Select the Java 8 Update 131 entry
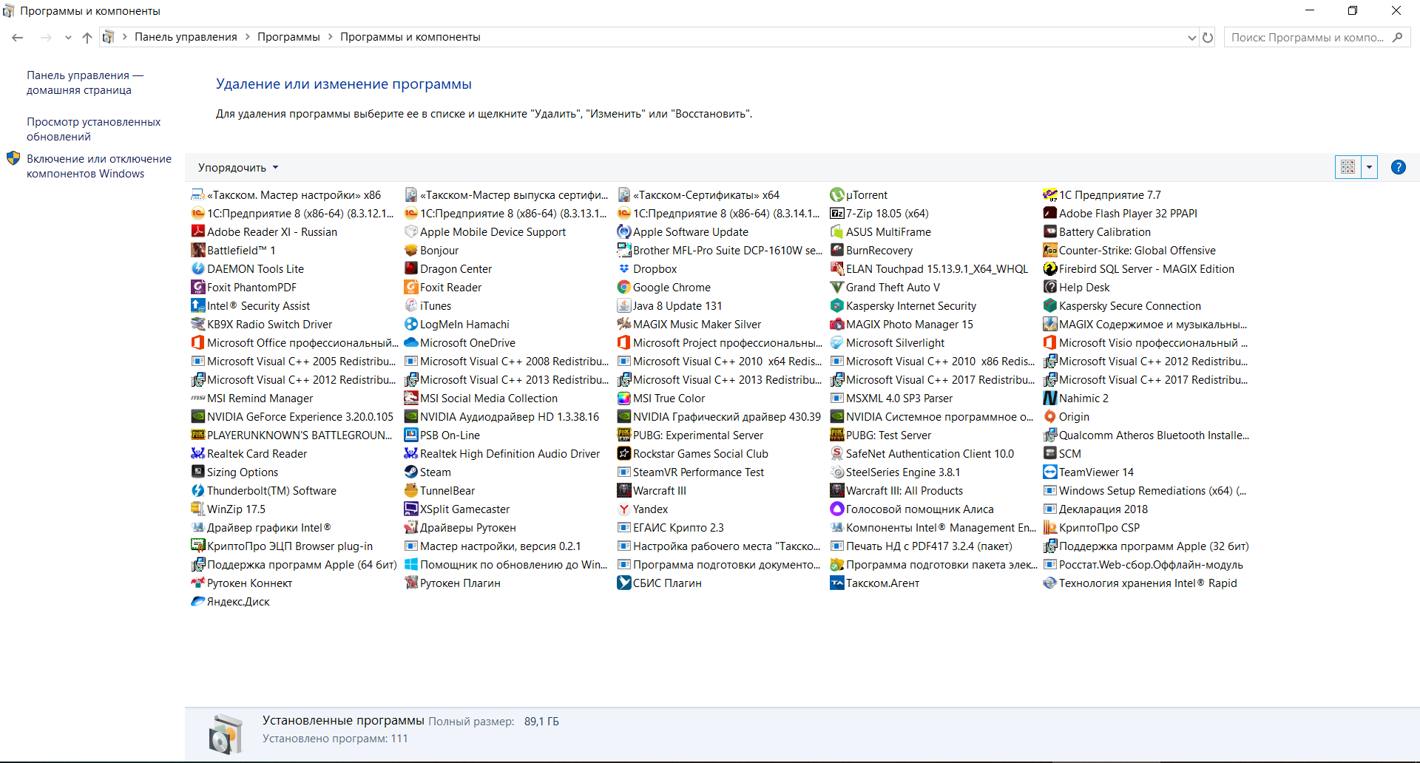1420x763 pixels. [669, 306]
